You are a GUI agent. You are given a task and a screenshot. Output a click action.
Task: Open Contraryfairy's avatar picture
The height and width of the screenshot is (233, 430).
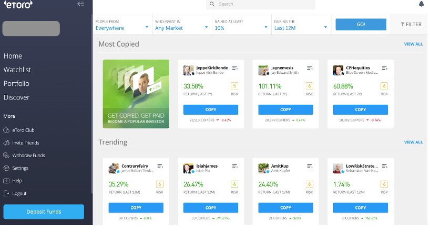pos(114,168)
